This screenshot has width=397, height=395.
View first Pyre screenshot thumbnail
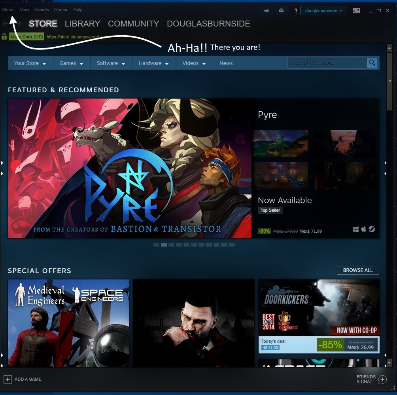tap(280, 144)
